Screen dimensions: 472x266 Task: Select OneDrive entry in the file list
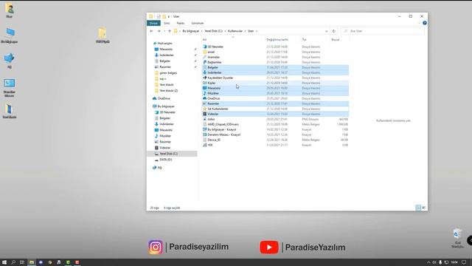[x=276, y=98]
